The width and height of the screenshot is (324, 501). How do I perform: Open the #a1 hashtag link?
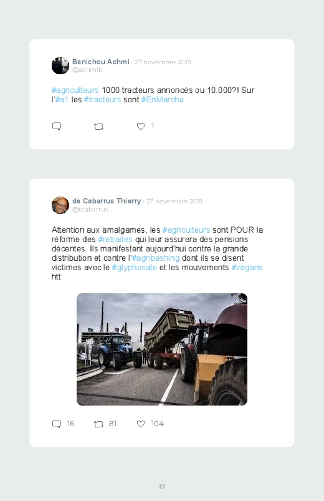(x=62, y=100)
